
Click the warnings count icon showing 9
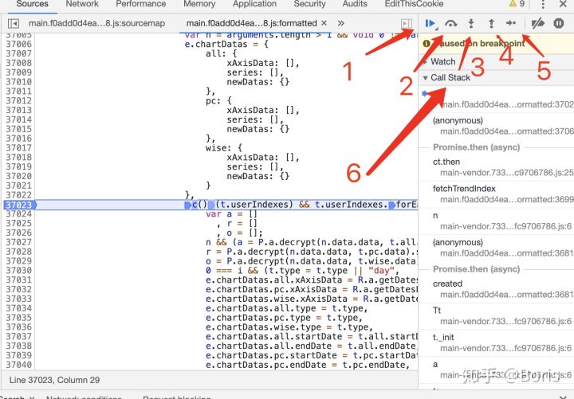[517, 4]
